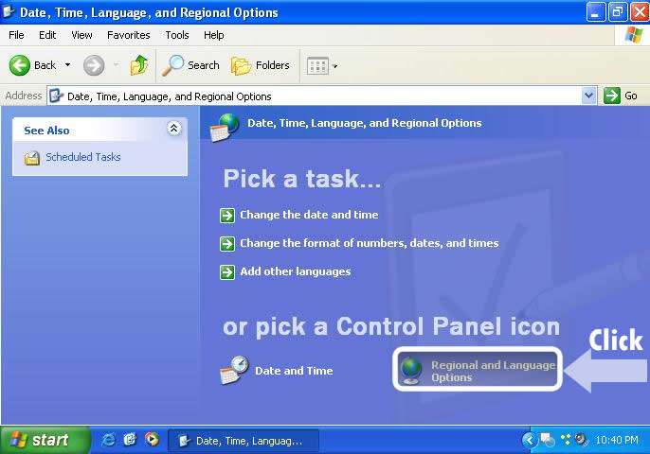Launch Internet Explorer from quick launch

(x=109, y=439)
